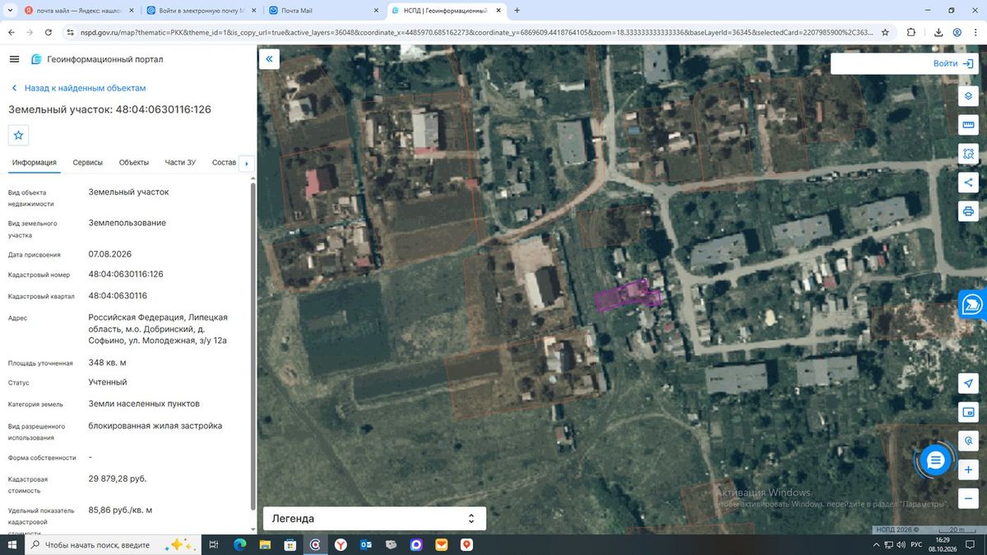This screenshot has width=987, height=555.
Task: Open the portal hamburger menu
Action: point(14,59)
